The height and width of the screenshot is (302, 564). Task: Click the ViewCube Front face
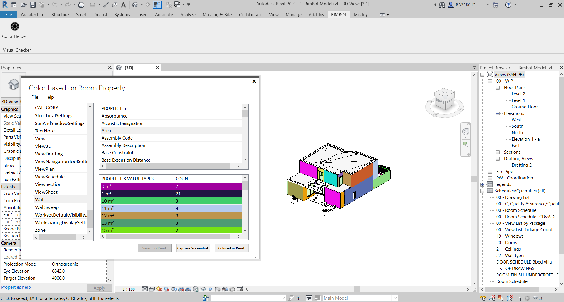pyautogui.click(x=440, y=101)
